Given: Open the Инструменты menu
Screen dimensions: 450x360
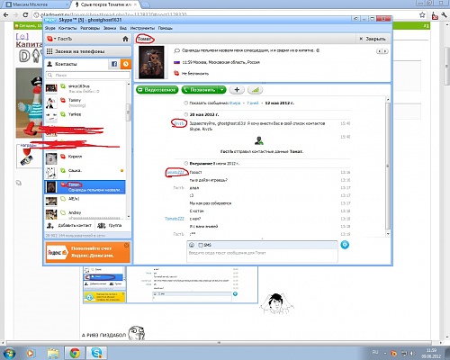Looking at the screenshot, I should coord(142,28).
